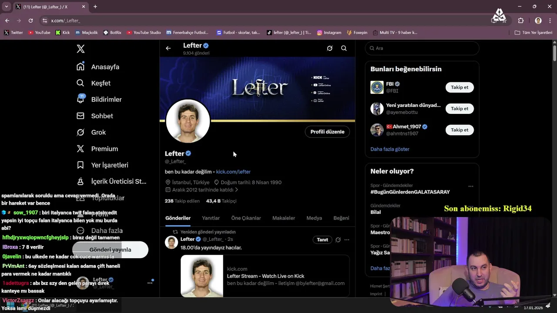Viewport: 557px width, 313px height.
Task: Open the trend options for the Galatasaray hashtag
Action: point(470,186)
